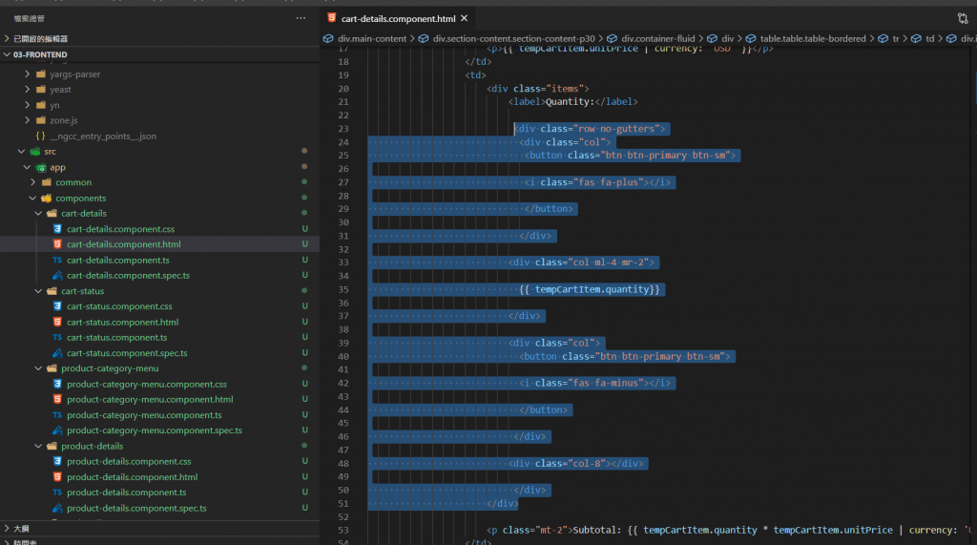Click the td breadcrumb item
The image size is (977, 545).
pos(929,39)
